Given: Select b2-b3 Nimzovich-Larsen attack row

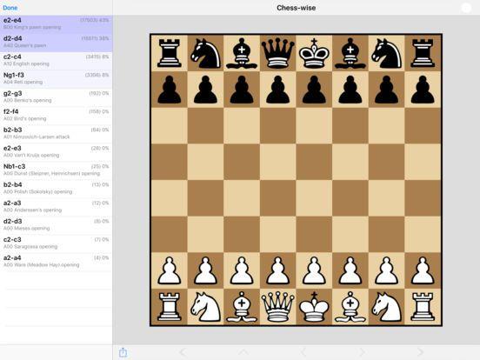Looking at the screenshot, I should pyautogui.click(x=57, y=134).
